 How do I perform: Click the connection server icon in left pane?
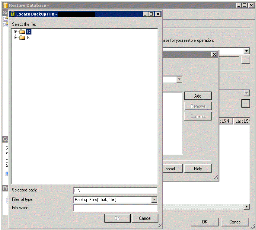tap(7, 174)
